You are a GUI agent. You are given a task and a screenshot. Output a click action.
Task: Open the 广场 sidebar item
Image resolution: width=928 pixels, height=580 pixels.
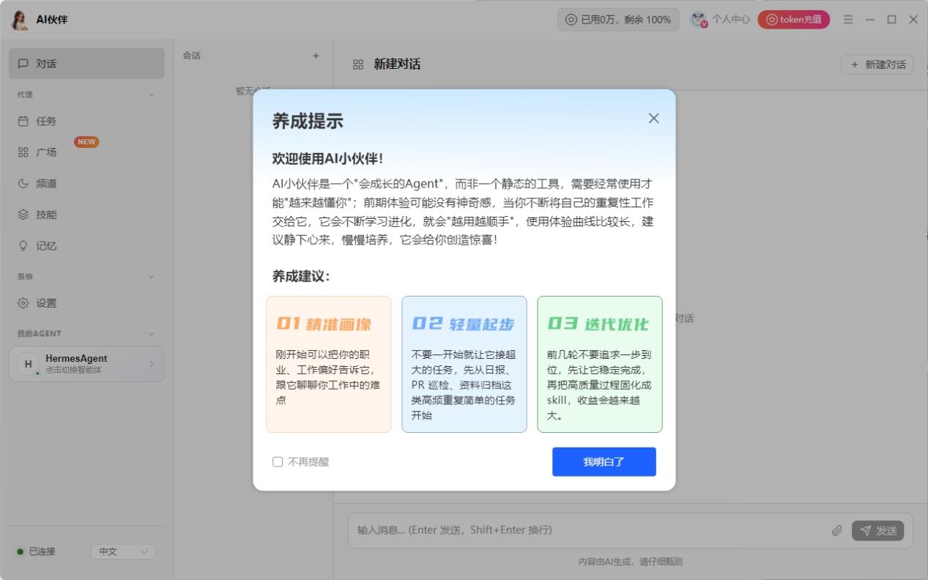coord(86,152)
